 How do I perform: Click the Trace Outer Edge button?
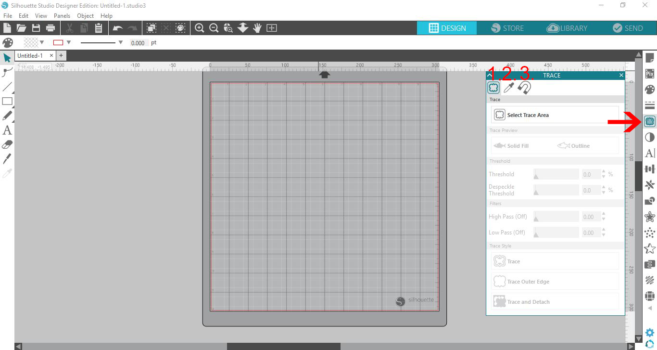tap(555, 282)
